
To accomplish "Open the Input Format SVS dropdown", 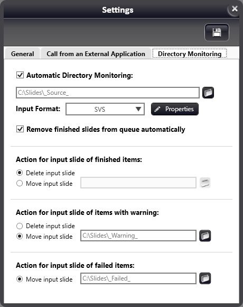I will pyautogui.click(x=105, y=109).
